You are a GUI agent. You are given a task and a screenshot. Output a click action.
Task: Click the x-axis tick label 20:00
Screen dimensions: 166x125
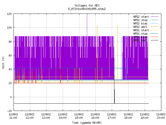click(x=161, y=118)
